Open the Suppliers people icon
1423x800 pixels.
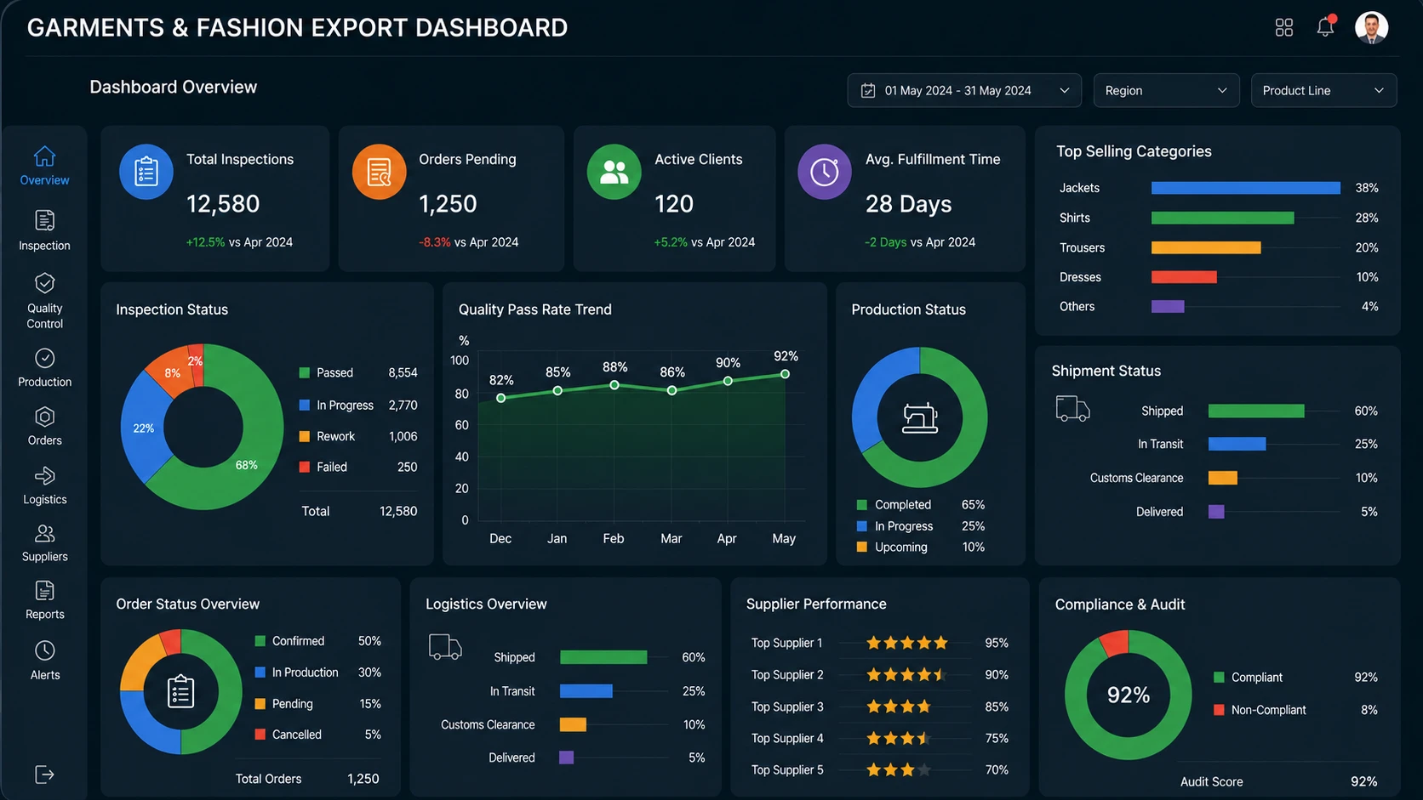44,533
